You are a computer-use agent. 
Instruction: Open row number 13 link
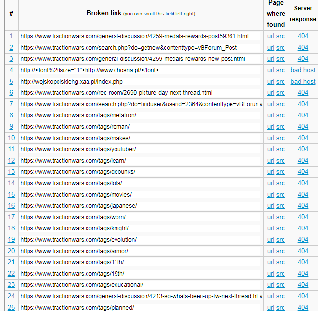point(11,172)
